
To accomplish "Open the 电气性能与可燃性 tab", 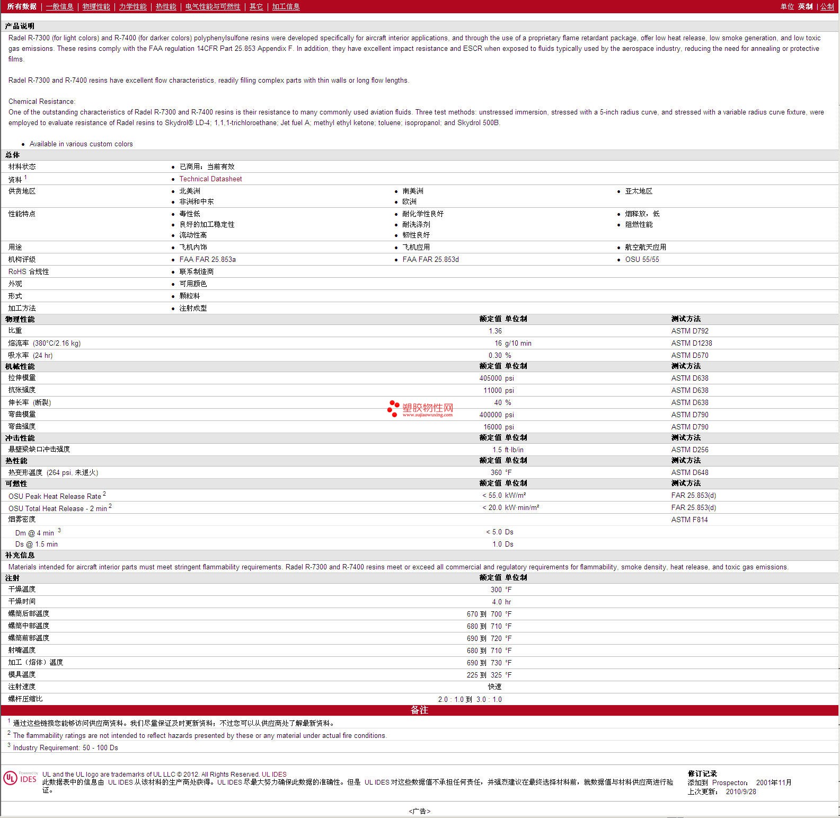I will [x=213, y=6].
